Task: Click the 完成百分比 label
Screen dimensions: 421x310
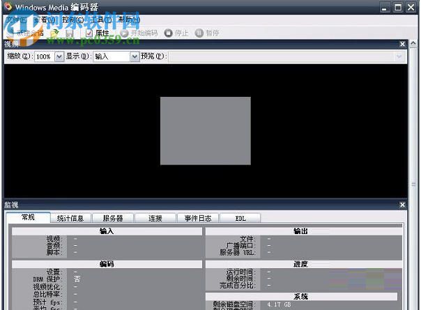Action: (238, 286)
